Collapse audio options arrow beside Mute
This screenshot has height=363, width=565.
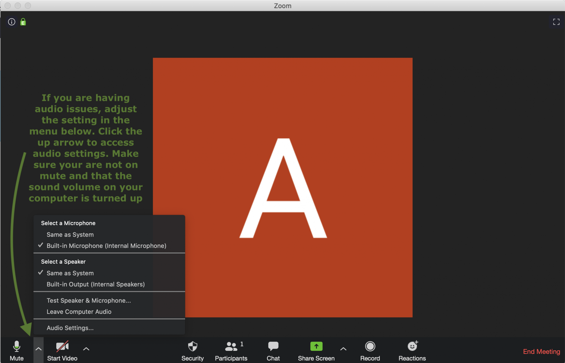pos(38,349)
